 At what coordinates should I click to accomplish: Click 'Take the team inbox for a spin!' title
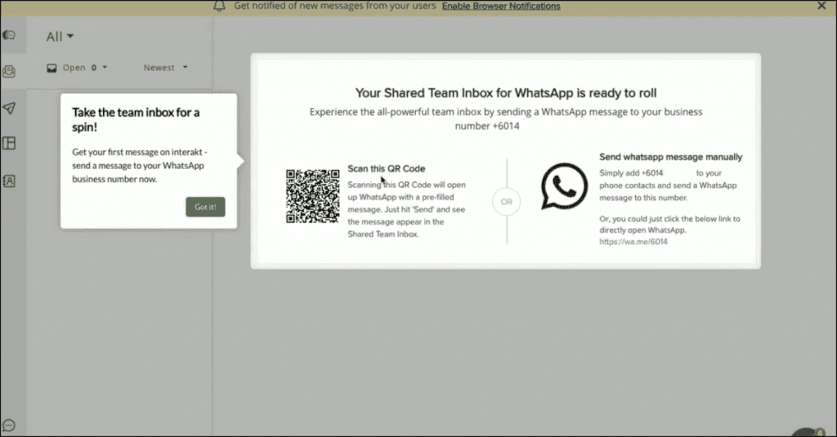point(136,119)
